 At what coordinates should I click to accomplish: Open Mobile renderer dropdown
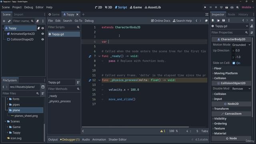(x=248, y=7)
